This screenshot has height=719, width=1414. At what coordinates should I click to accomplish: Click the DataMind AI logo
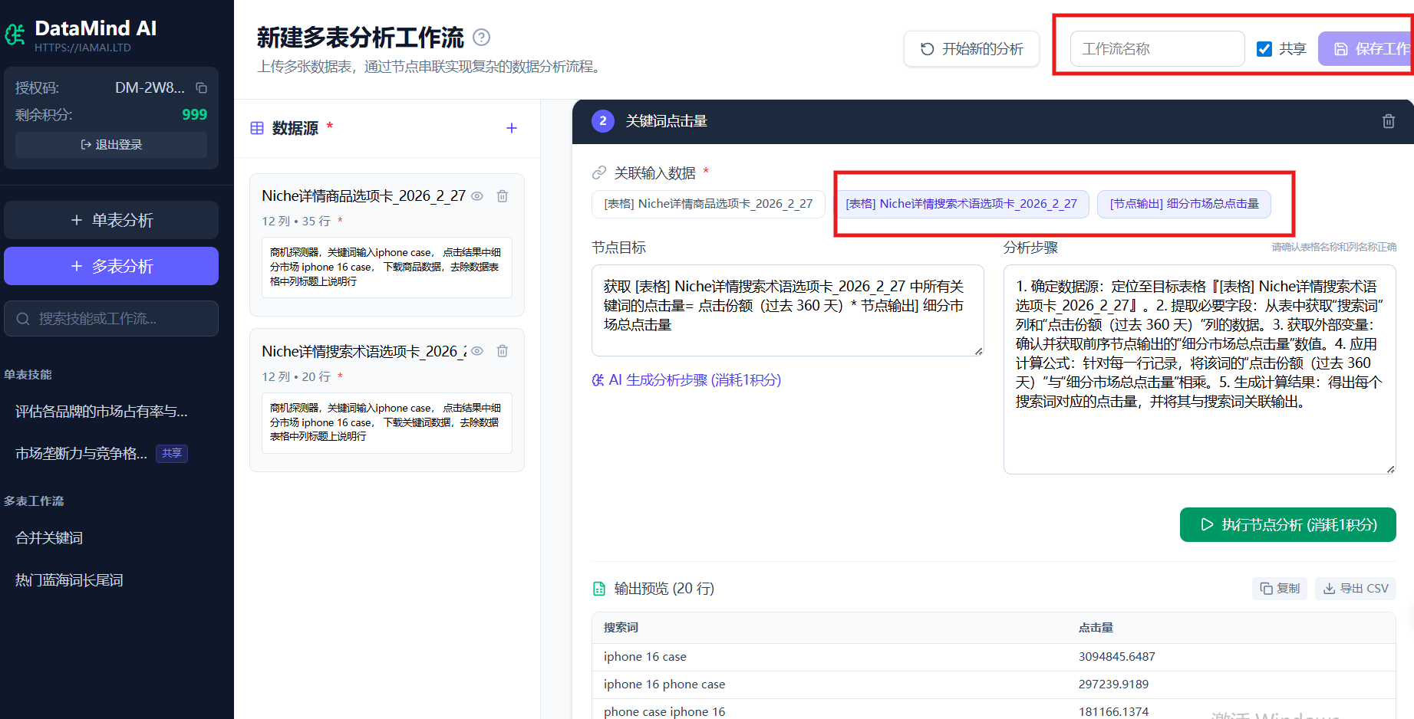(x=15, y=34)
